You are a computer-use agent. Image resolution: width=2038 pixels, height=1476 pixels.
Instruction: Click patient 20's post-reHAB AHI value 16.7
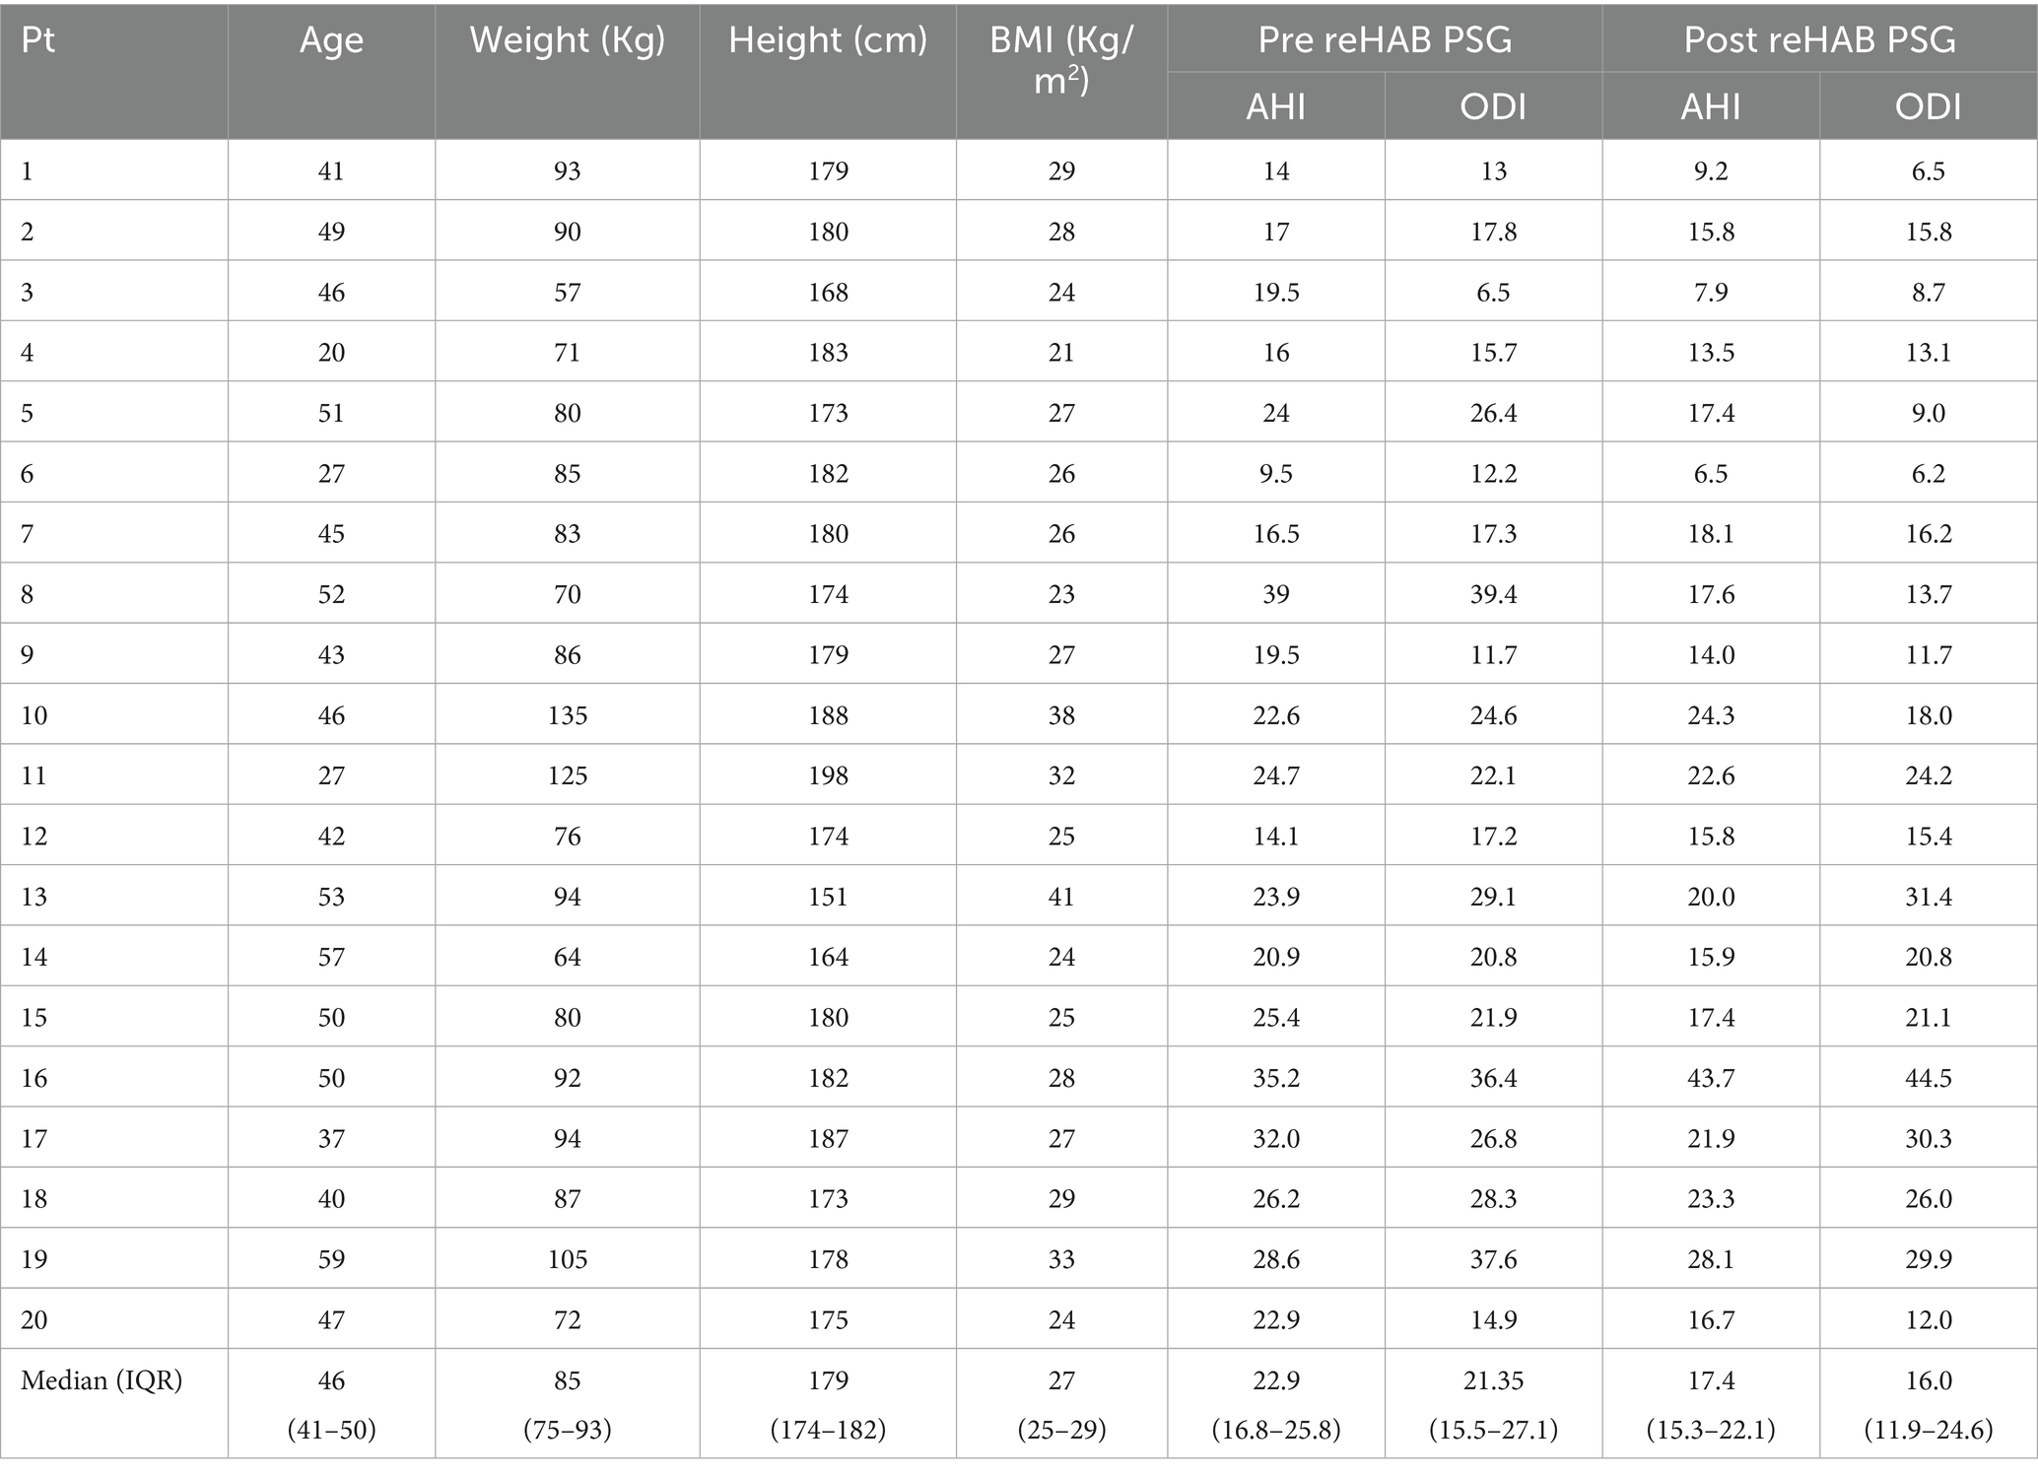click(x=1711, y=1319)
